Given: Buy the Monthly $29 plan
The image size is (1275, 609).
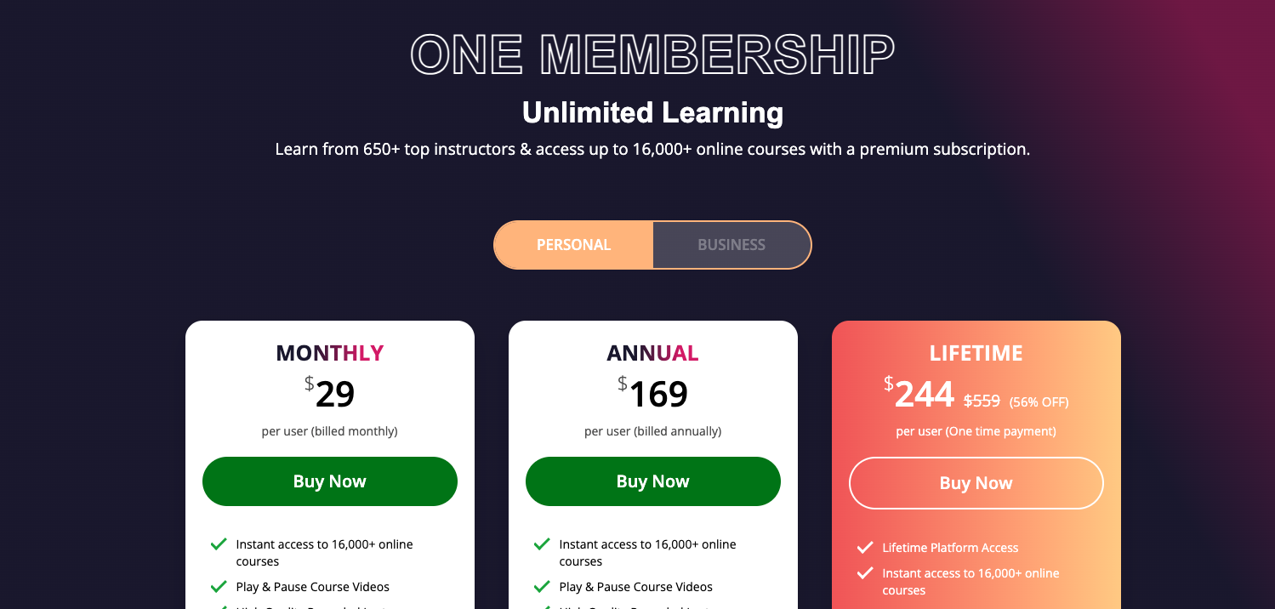Looking at the screenshot, I should click(330, 481).
